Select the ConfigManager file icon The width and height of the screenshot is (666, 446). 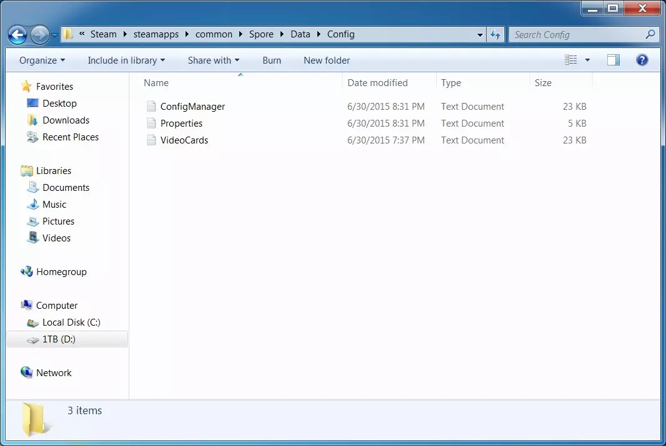click(x=151, y=106)
